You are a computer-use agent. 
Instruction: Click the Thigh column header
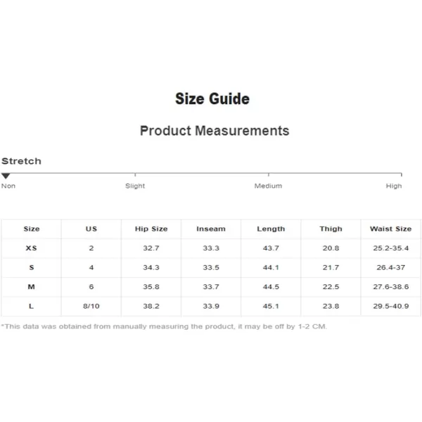[331, 229]
